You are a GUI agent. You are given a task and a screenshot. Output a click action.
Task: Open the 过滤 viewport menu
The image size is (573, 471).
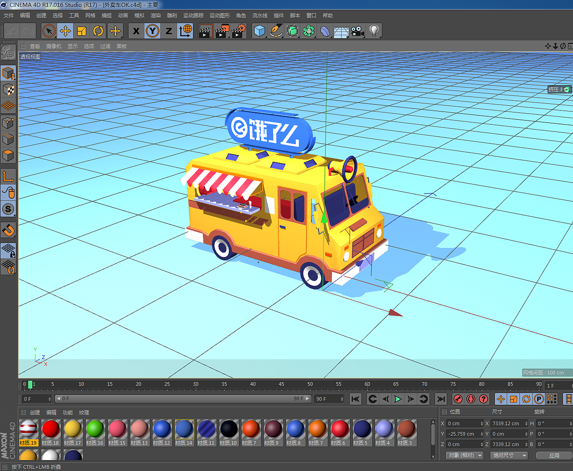(x=105, y=46)
